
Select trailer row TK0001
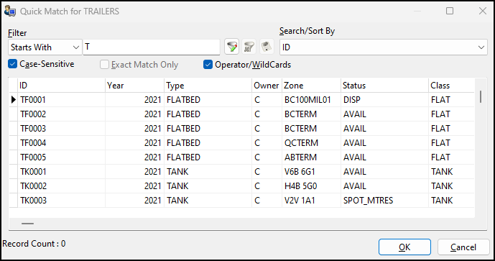coord(241,172)
